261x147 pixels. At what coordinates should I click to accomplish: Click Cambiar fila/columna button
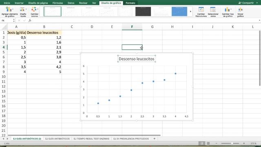(x=201, y=12)
